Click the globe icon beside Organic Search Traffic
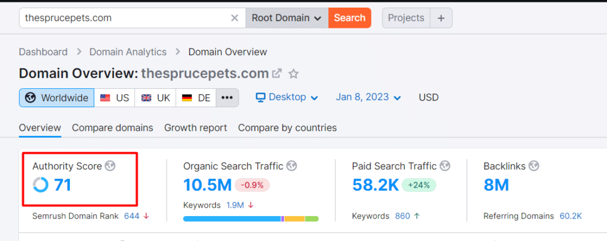This screenshot has height=241, width=607. (292, 166)
